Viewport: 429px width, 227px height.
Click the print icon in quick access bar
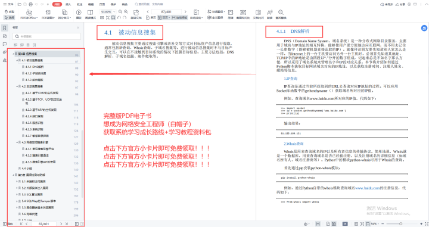tap(30, 4)
